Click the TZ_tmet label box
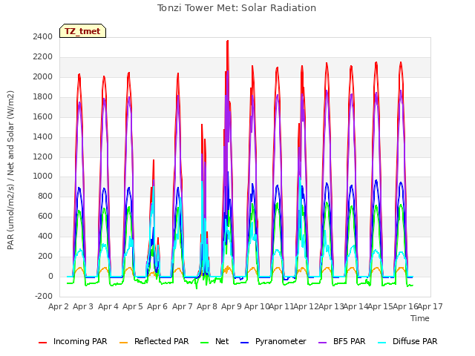This screenshot has height=356, width=475. click(x=82, y=31)
